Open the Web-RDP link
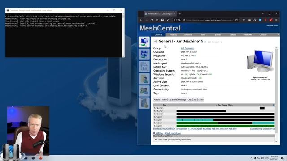 click(x=224, y=129)
